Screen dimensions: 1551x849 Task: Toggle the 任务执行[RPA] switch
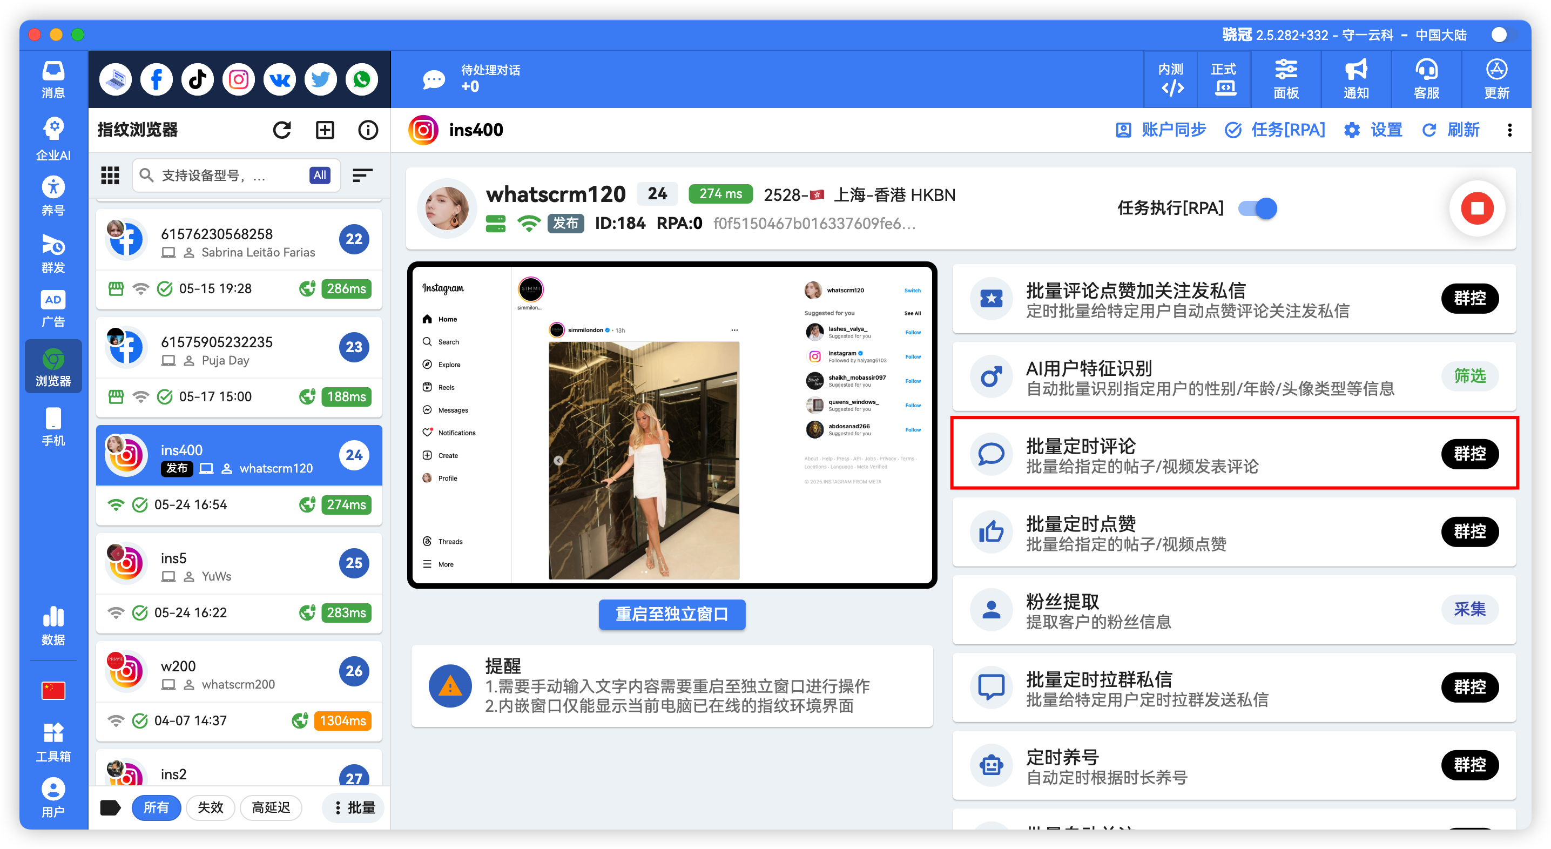tap(1257, 208)
